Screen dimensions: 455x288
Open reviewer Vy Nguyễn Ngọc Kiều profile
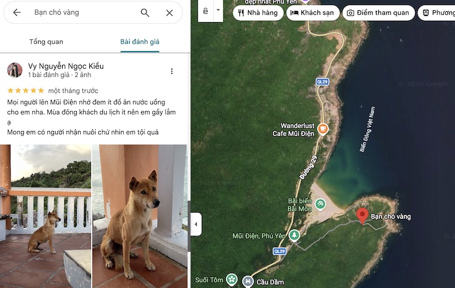(66, 66)
